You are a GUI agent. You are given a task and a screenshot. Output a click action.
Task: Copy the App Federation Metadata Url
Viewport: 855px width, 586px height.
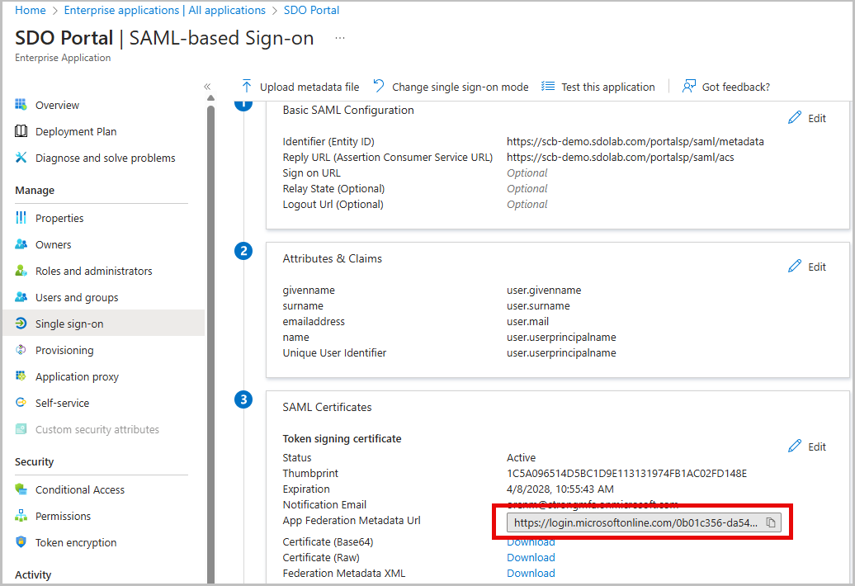[x=771, y=522]
